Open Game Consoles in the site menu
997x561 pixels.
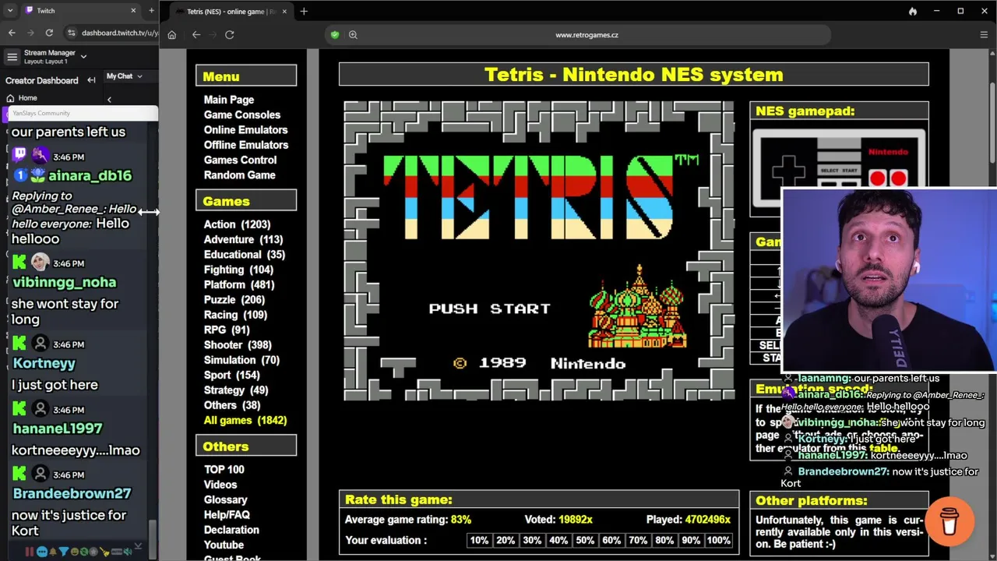(242, 115)
